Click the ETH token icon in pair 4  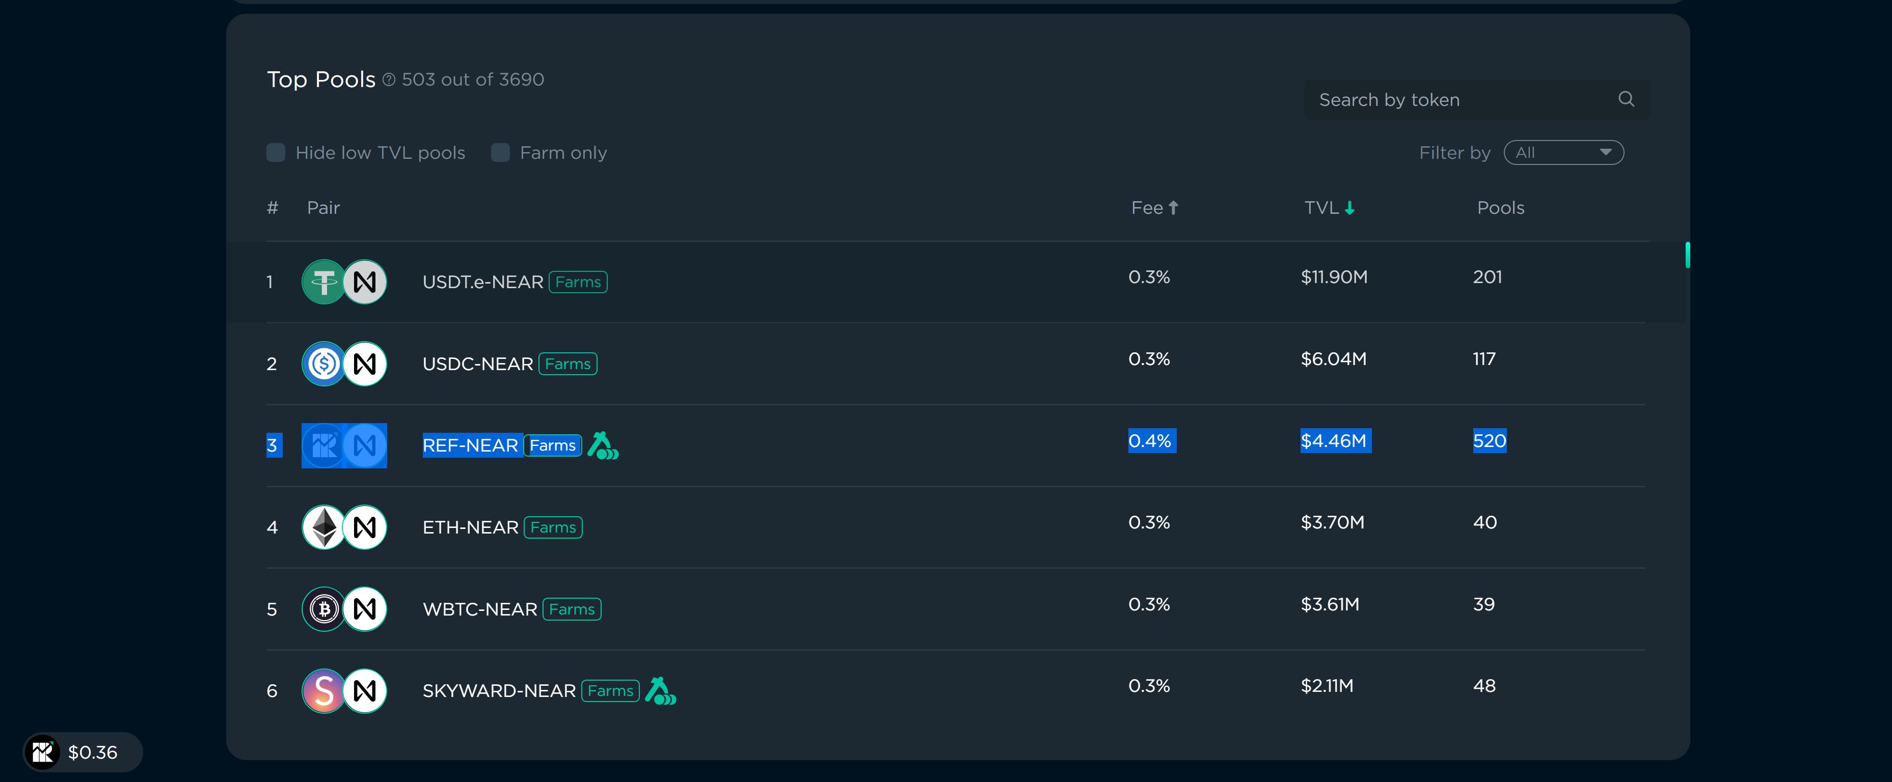(x=326, y=526)
